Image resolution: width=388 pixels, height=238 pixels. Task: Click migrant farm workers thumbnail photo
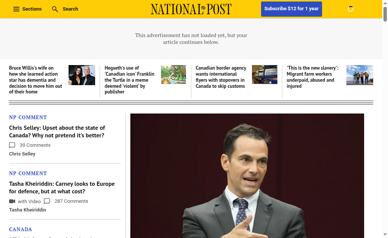[360, 75]
